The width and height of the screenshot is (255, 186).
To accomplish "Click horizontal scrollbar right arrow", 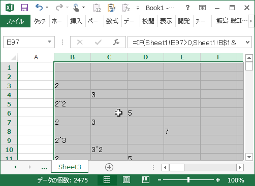I will pyautogui.click(x=240, y=168).
